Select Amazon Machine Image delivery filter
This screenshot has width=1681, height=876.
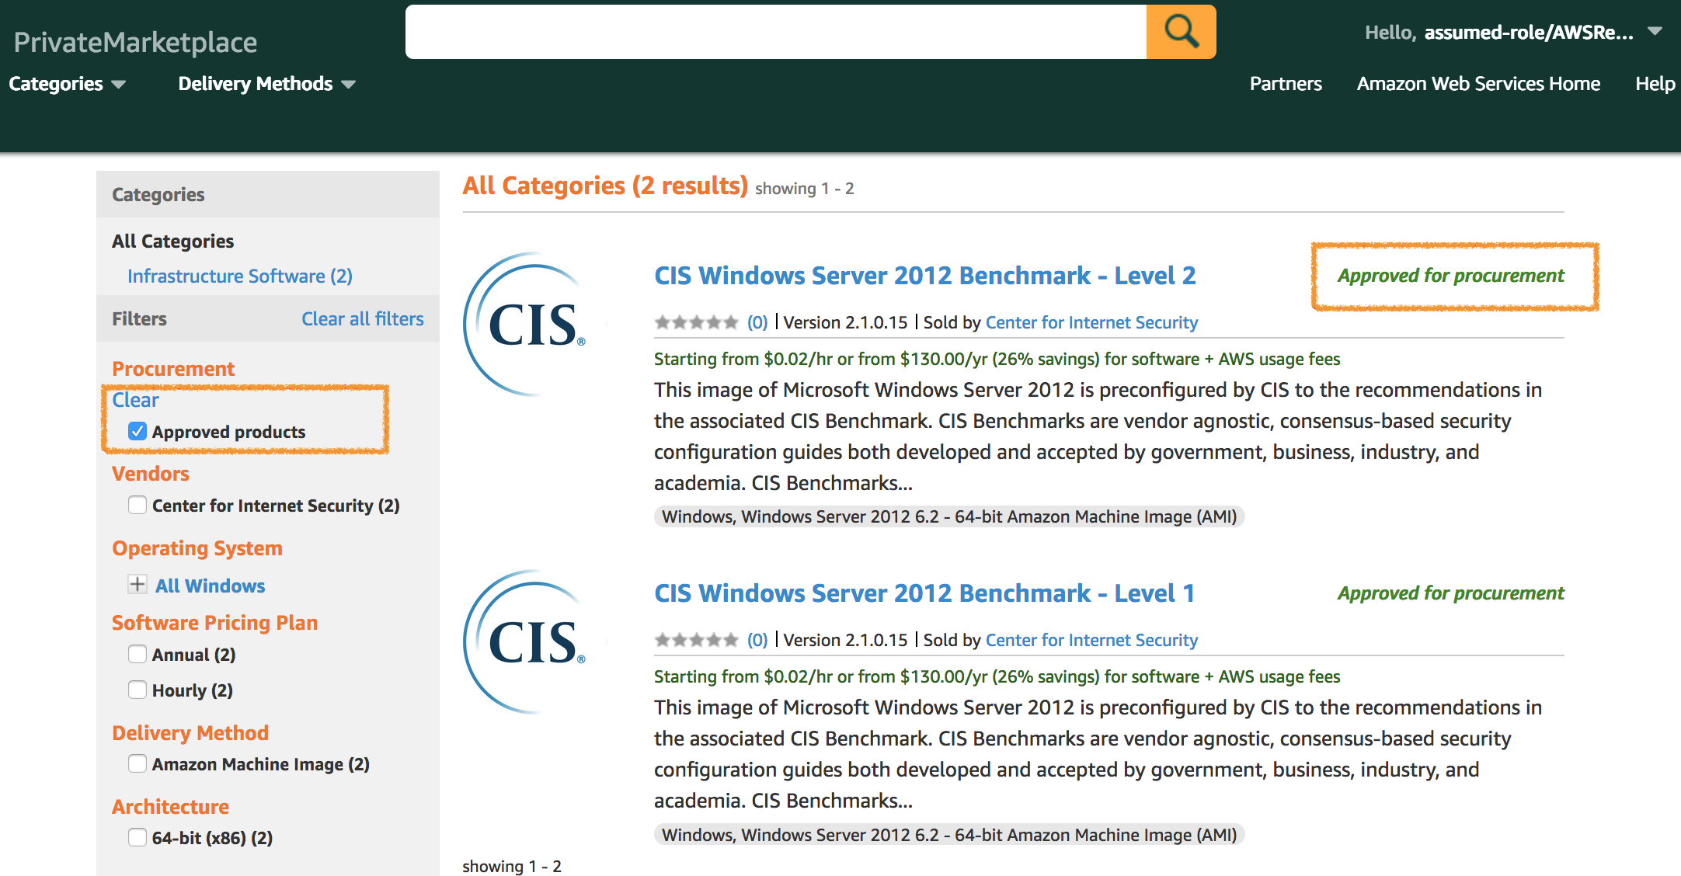pyautogui.click(x=137, y=764)
